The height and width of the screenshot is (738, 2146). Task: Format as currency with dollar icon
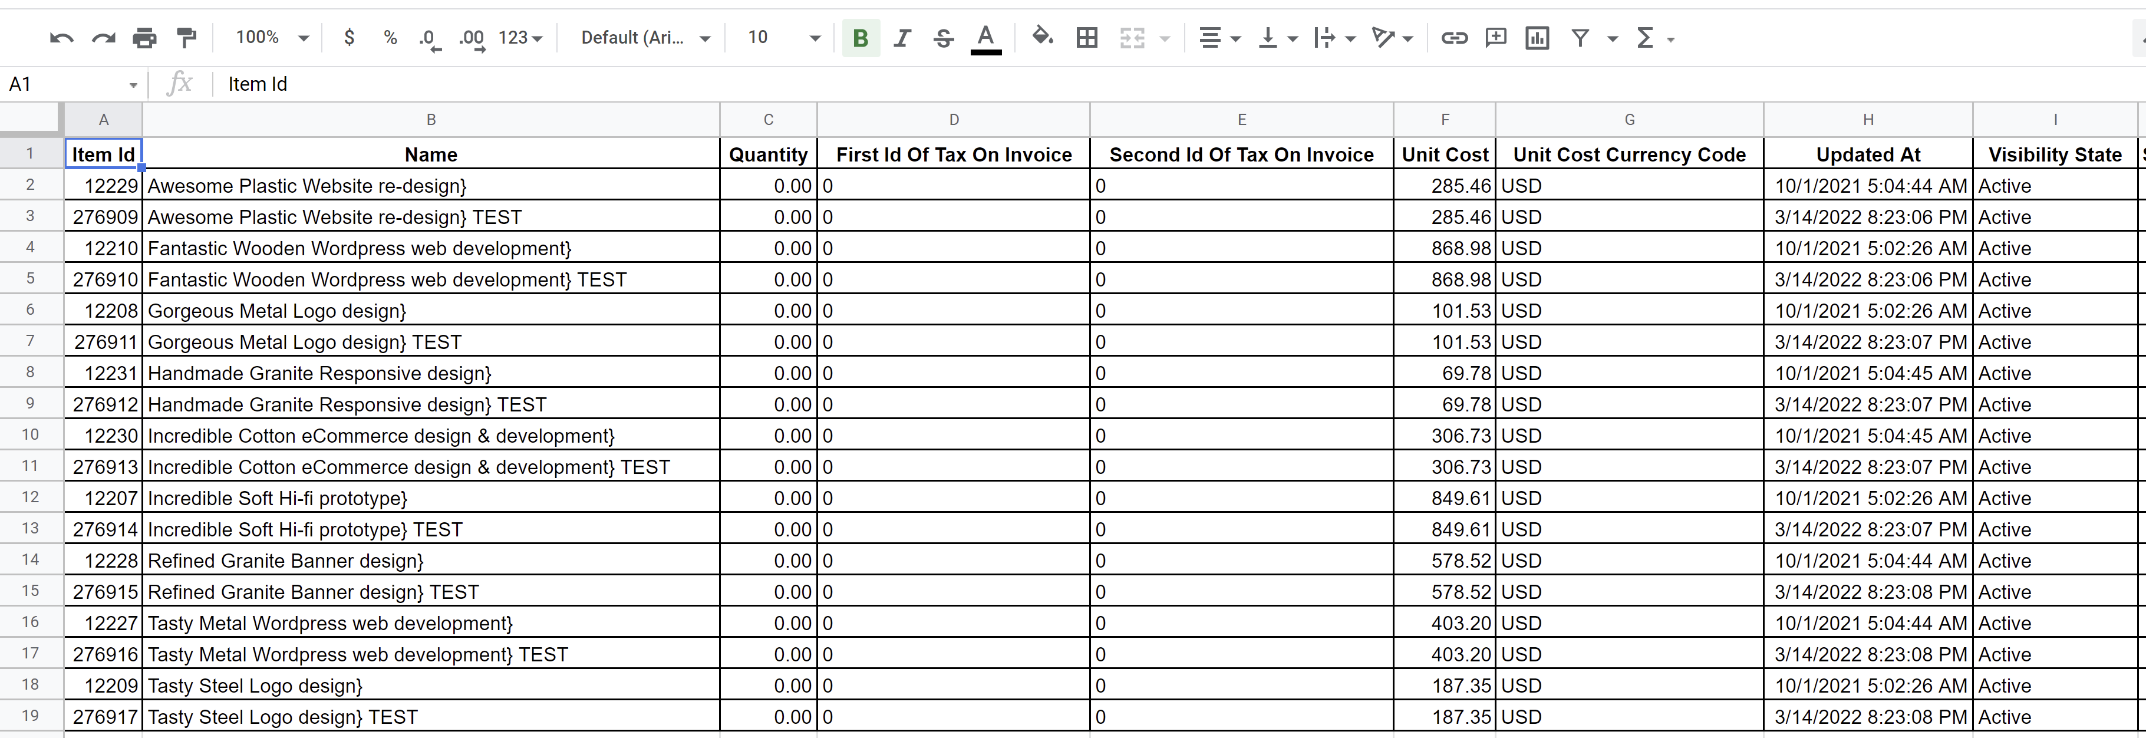click(x=349, y=38)
